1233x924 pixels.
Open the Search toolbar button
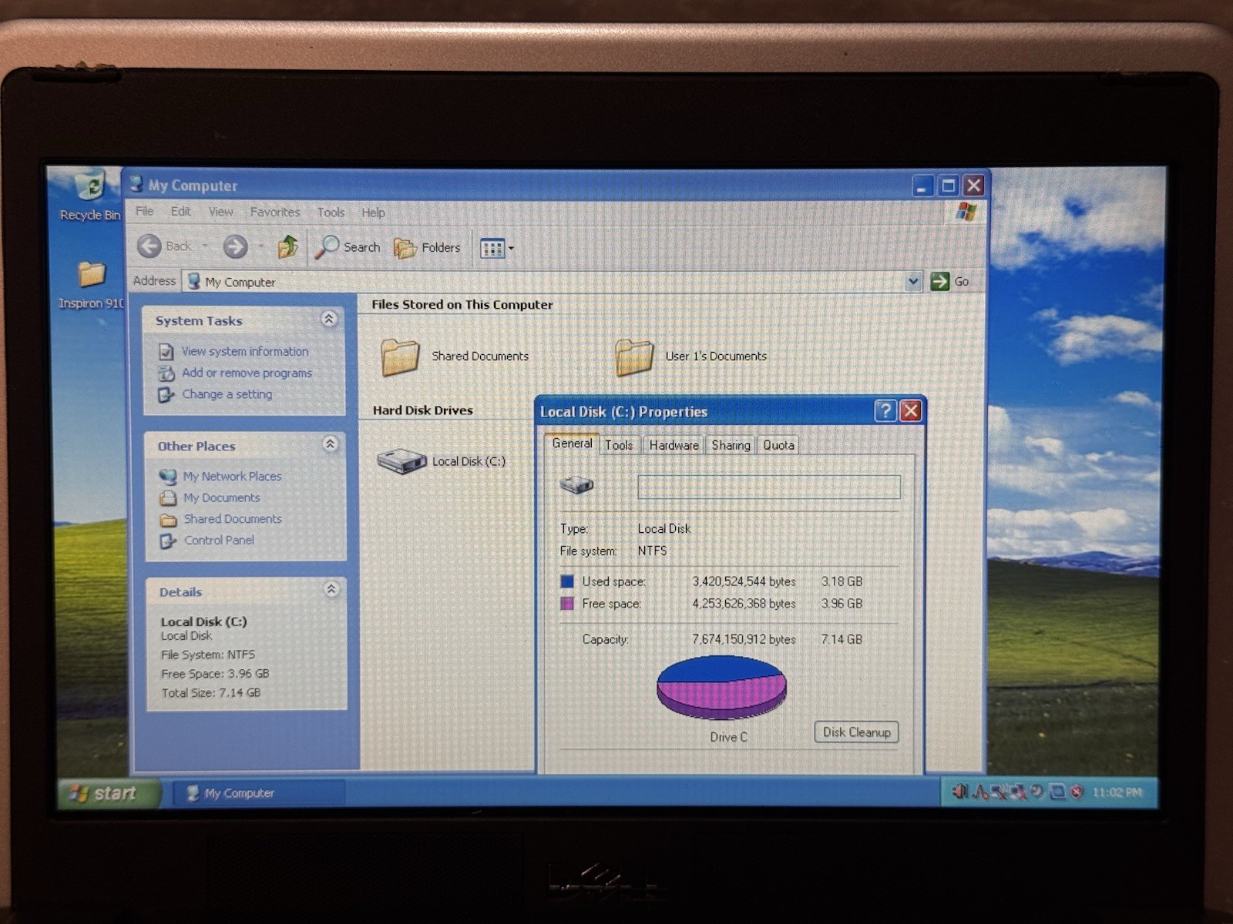pos(348,247)
